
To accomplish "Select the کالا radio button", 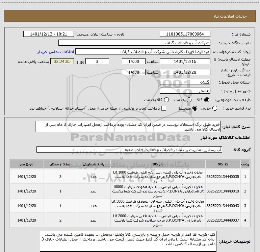I will pos(207,100).
